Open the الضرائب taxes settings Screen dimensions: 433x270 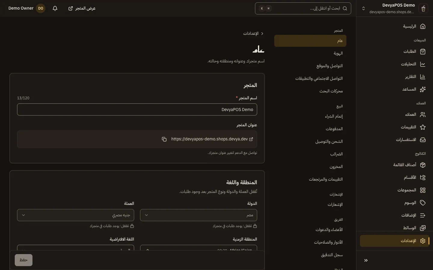310,154
